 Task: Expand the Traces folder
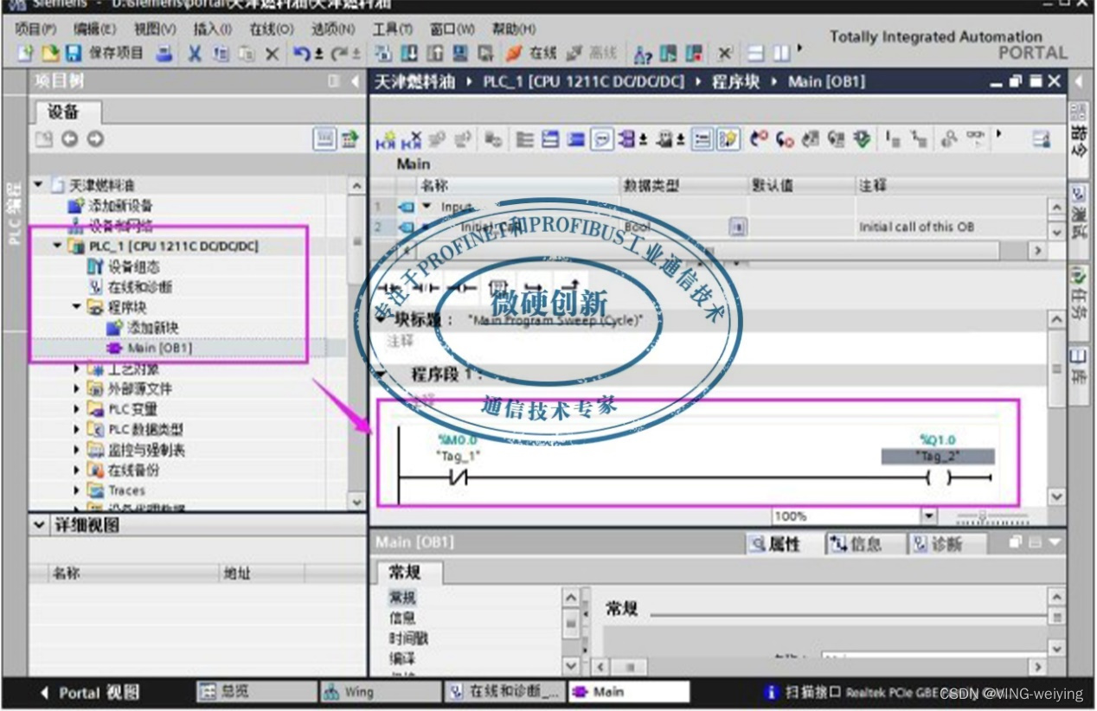click(x=77, y=490)
